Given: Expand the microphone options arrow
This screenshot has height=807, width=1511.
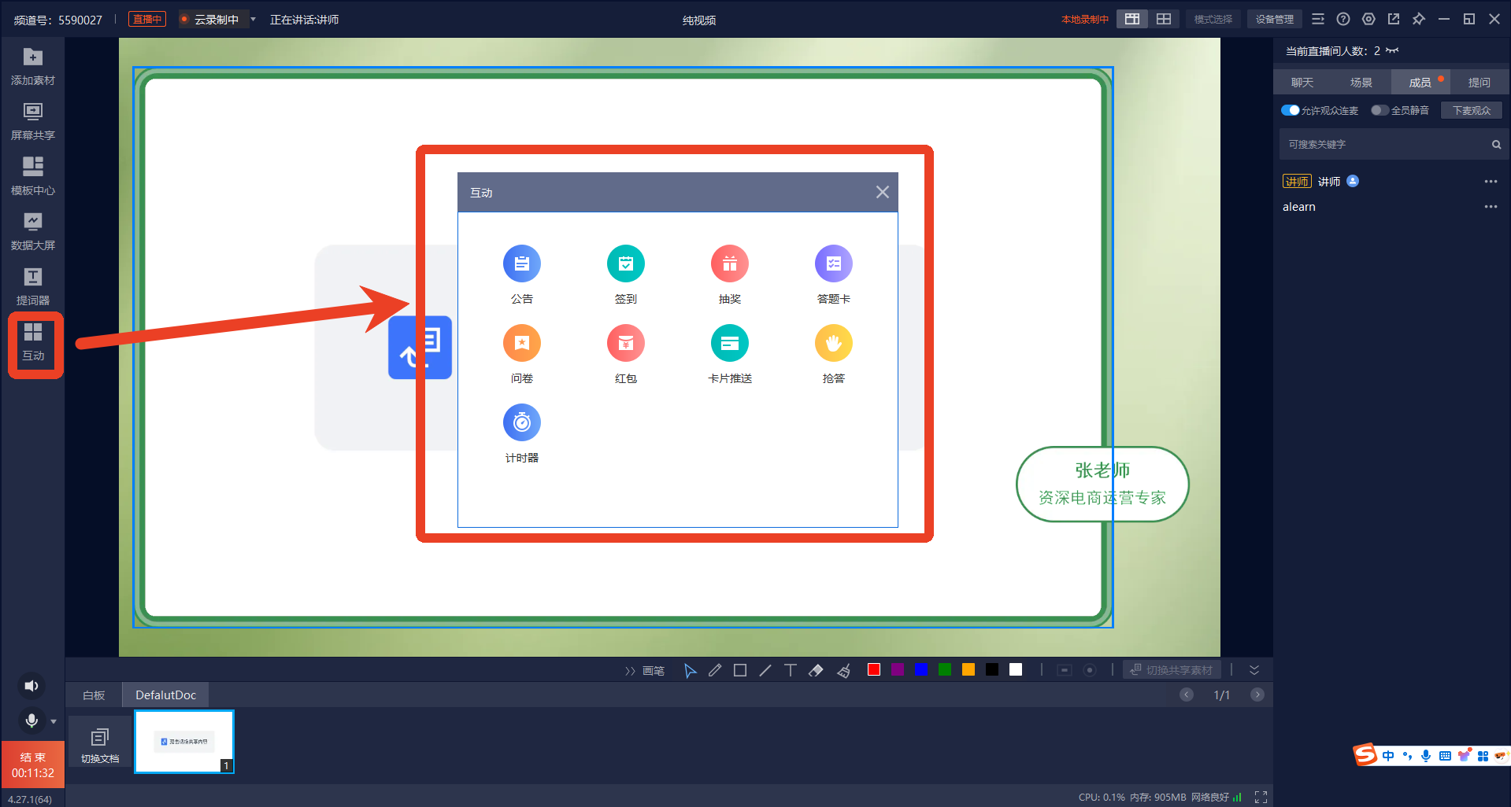Looking at the screenshot, I should pos(54,721).
